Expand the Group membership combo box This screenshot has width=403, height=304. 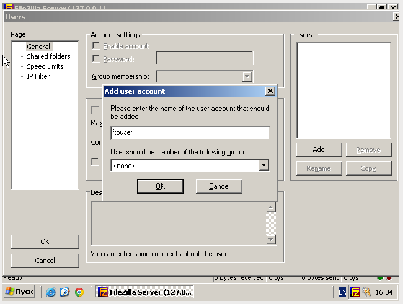point(247,76)
